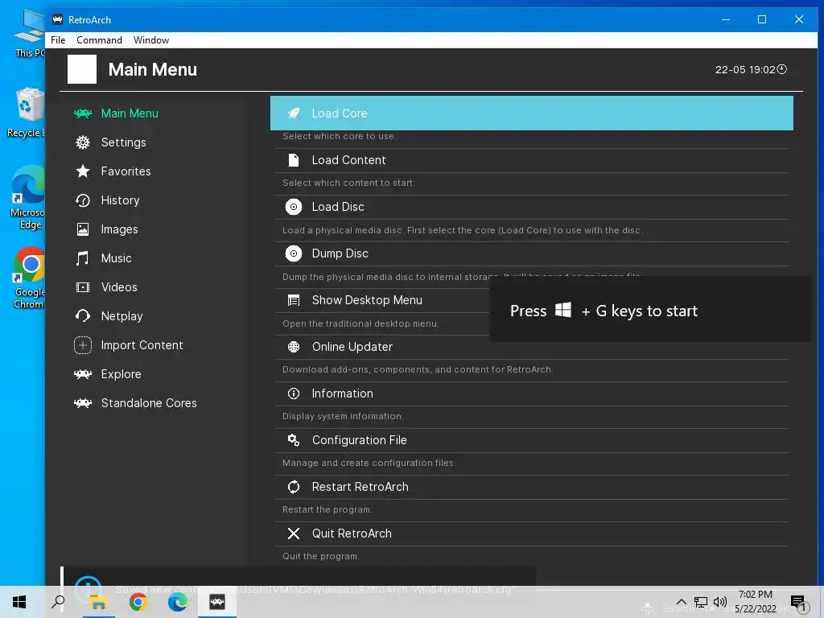Click the Standalone Cores invader icon
824x618 pixels.
(83, 403)
